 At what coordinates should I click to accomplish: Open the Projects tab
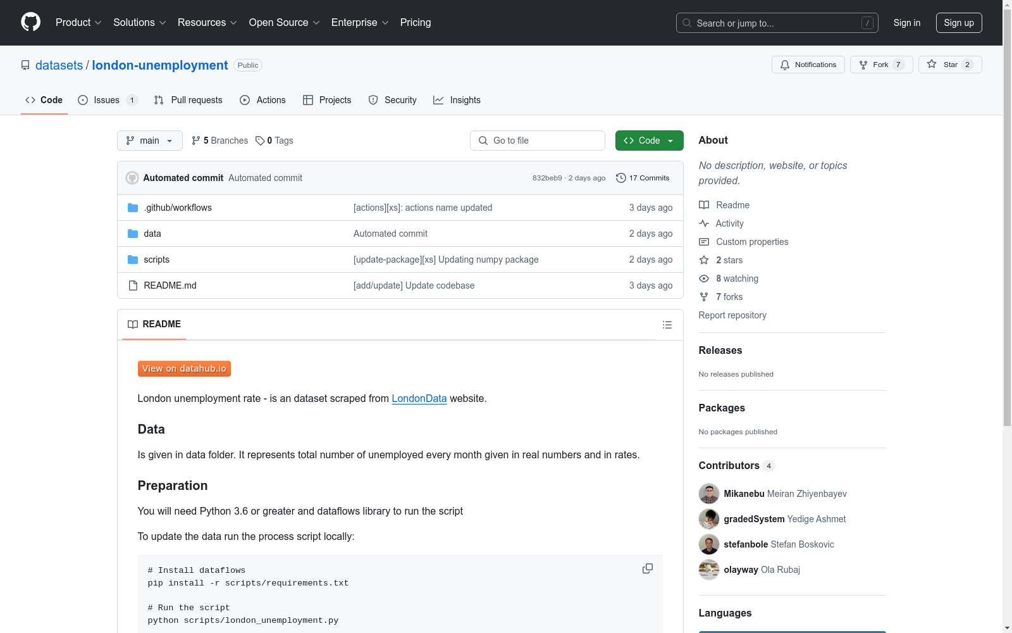click(327, 100)
